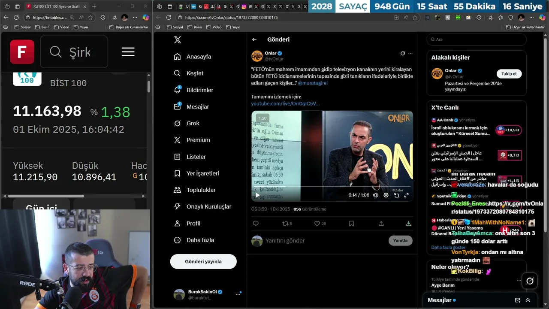This screenshot has width=549, height=309.
Task: Repost the tweet with 5 reposts
Action: pos(287,224)
